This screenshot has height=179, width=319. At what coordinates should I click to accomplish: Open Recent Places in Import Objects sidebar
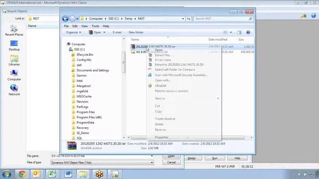[x=14, y=30]
